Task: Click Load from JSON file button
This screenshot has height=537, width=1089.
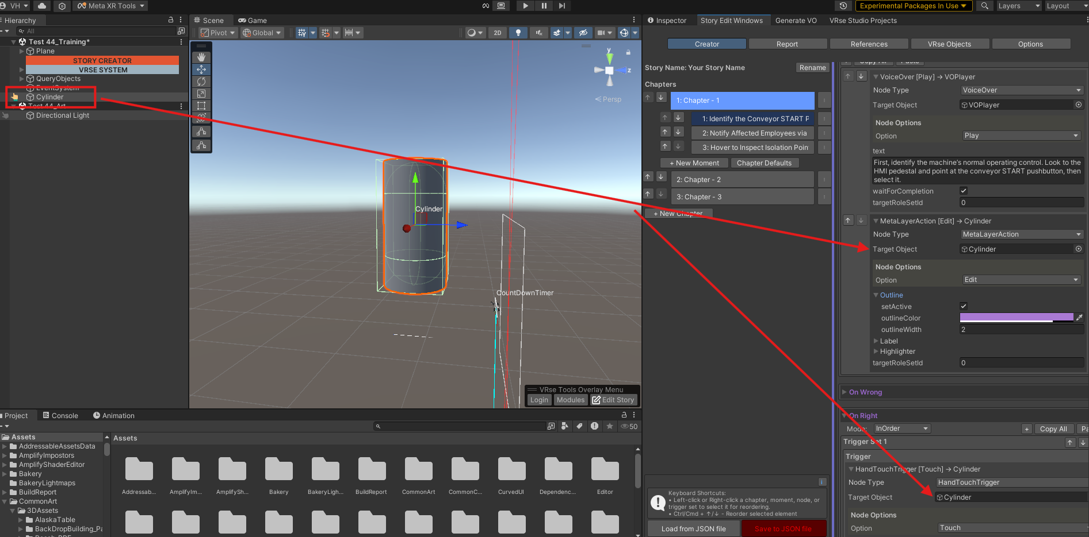Action: click(x=693, y=528)
